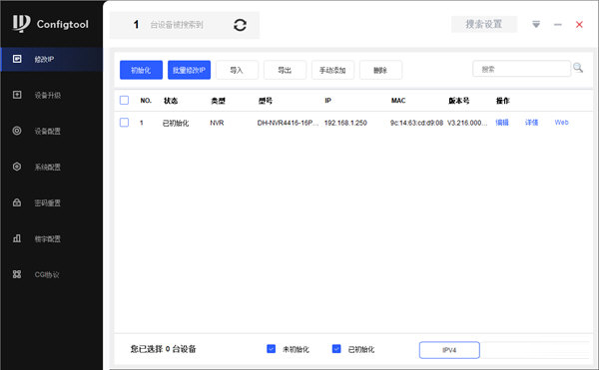Image resolution: width=599 pixels, height=370 pixels.
Task: Open 详情 details for the NVR
Action: click(531, 123)
